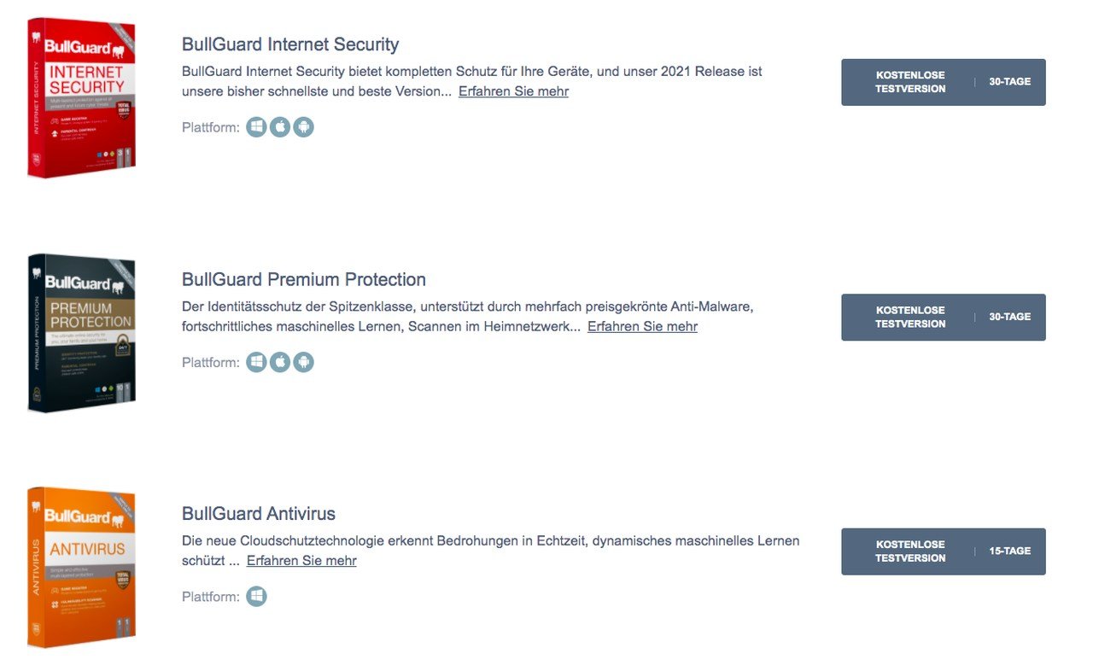
Task: Click Apple platform icon for Internet Security
Action: point(280,127)
